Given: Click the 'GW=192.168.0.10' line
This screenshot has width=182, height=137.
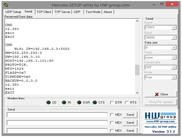Looking at the screenshot, I should (x=23, y=57).
